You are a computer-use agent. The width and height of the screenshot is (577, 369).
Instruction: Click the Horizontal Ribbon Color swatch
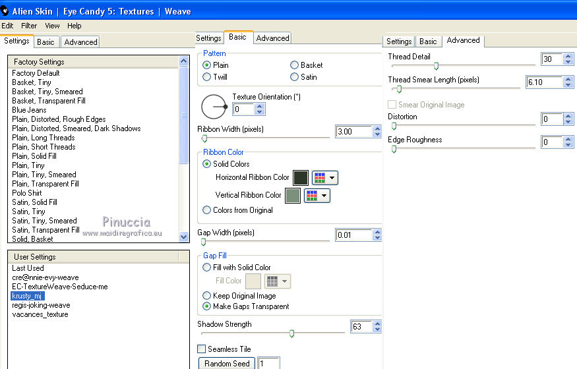(301, 178)
